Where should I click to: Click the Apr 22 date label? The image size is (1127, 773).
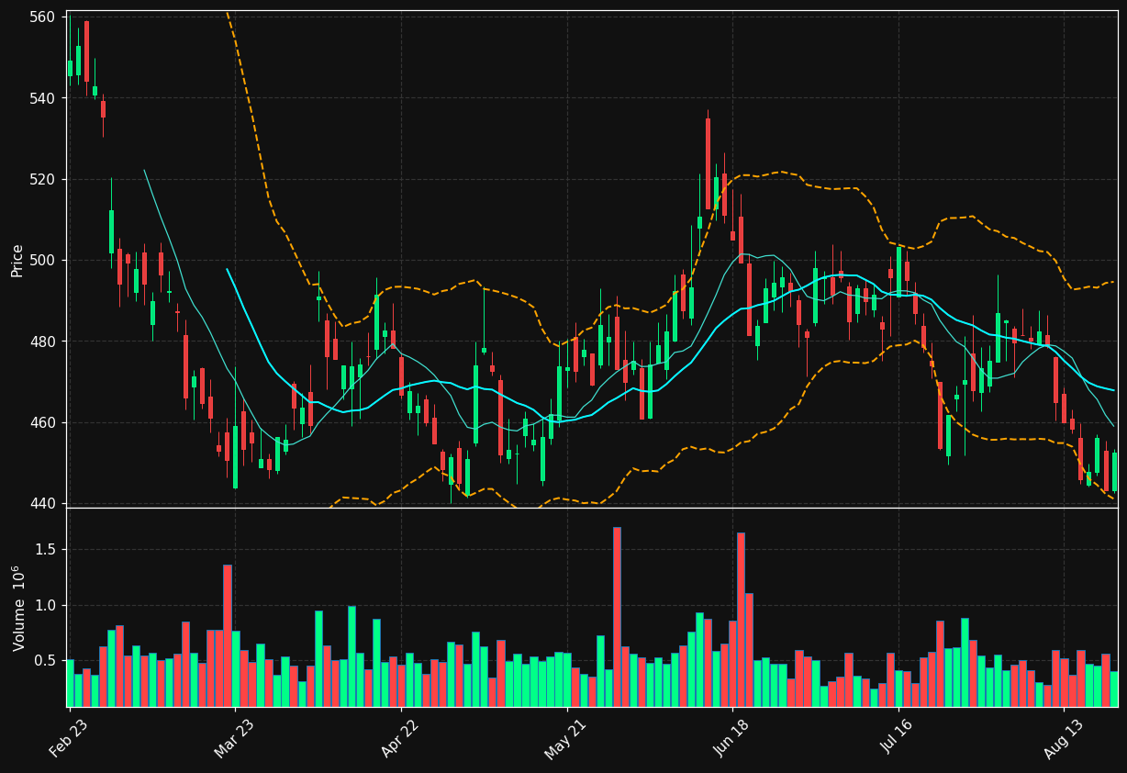pyautogui.click(x=400, y=736)
